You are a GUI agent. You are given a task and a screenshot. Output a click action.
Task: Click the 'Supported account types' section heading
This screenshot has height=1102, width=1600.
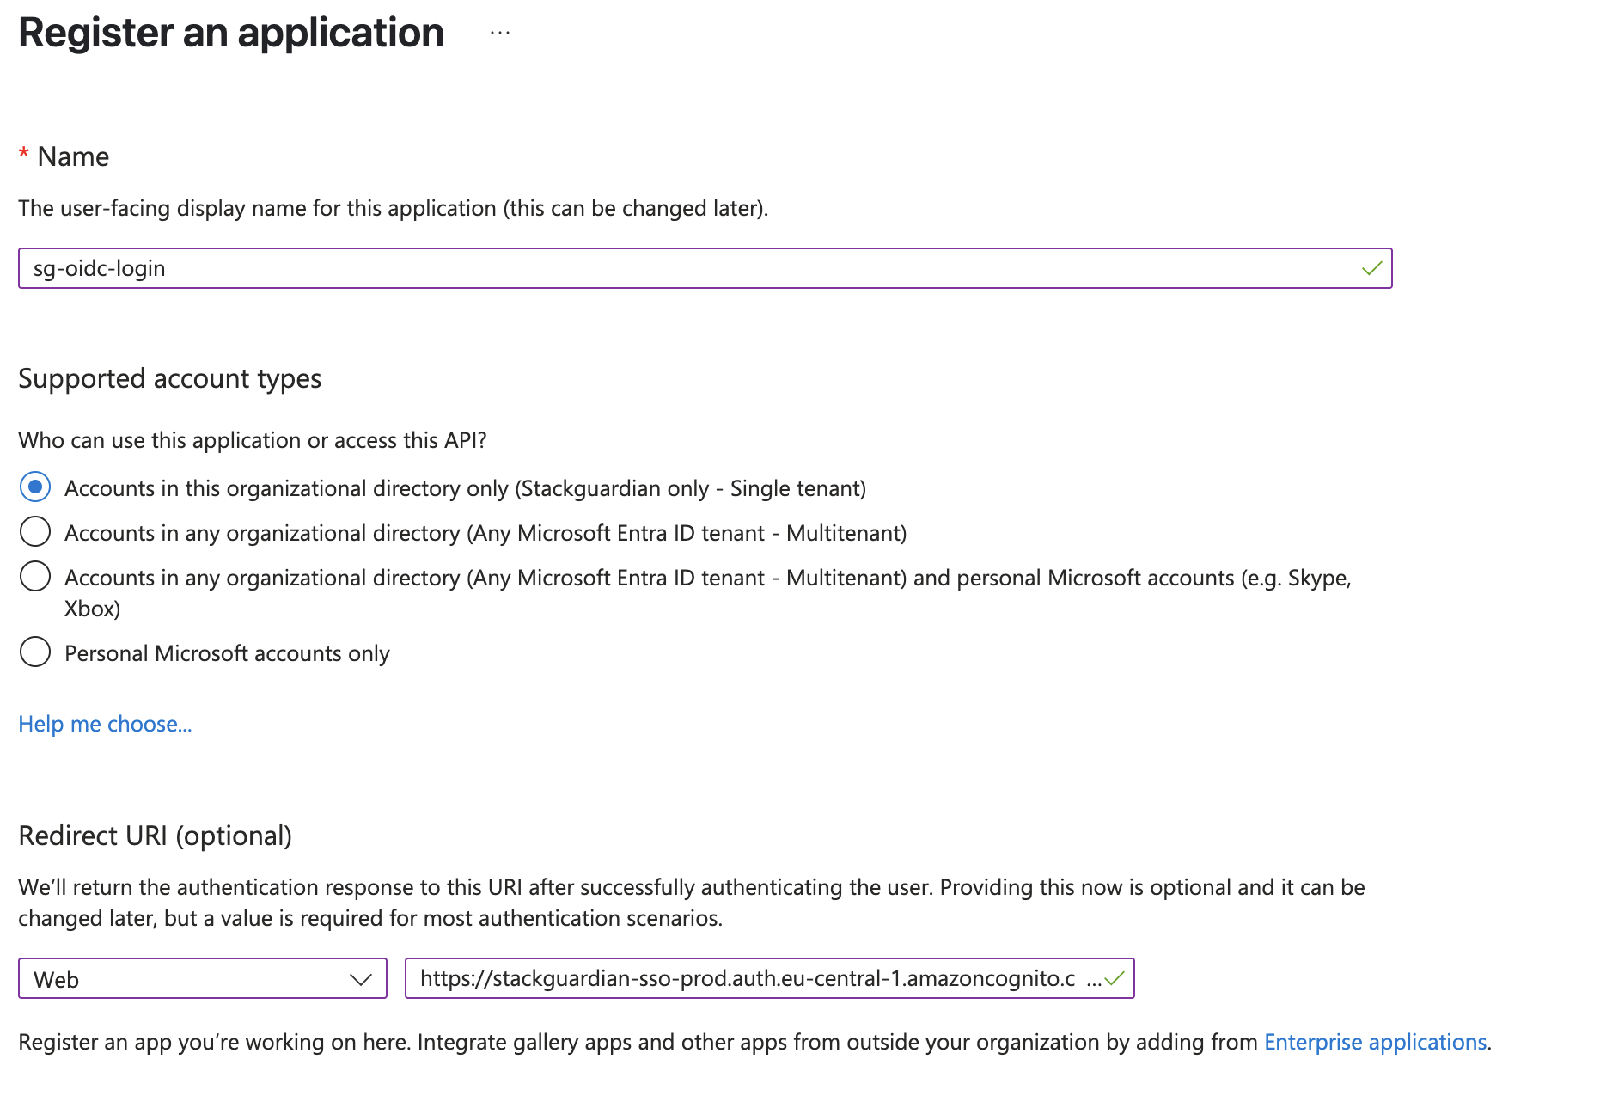pyautogui.click(x=169, y=378)
